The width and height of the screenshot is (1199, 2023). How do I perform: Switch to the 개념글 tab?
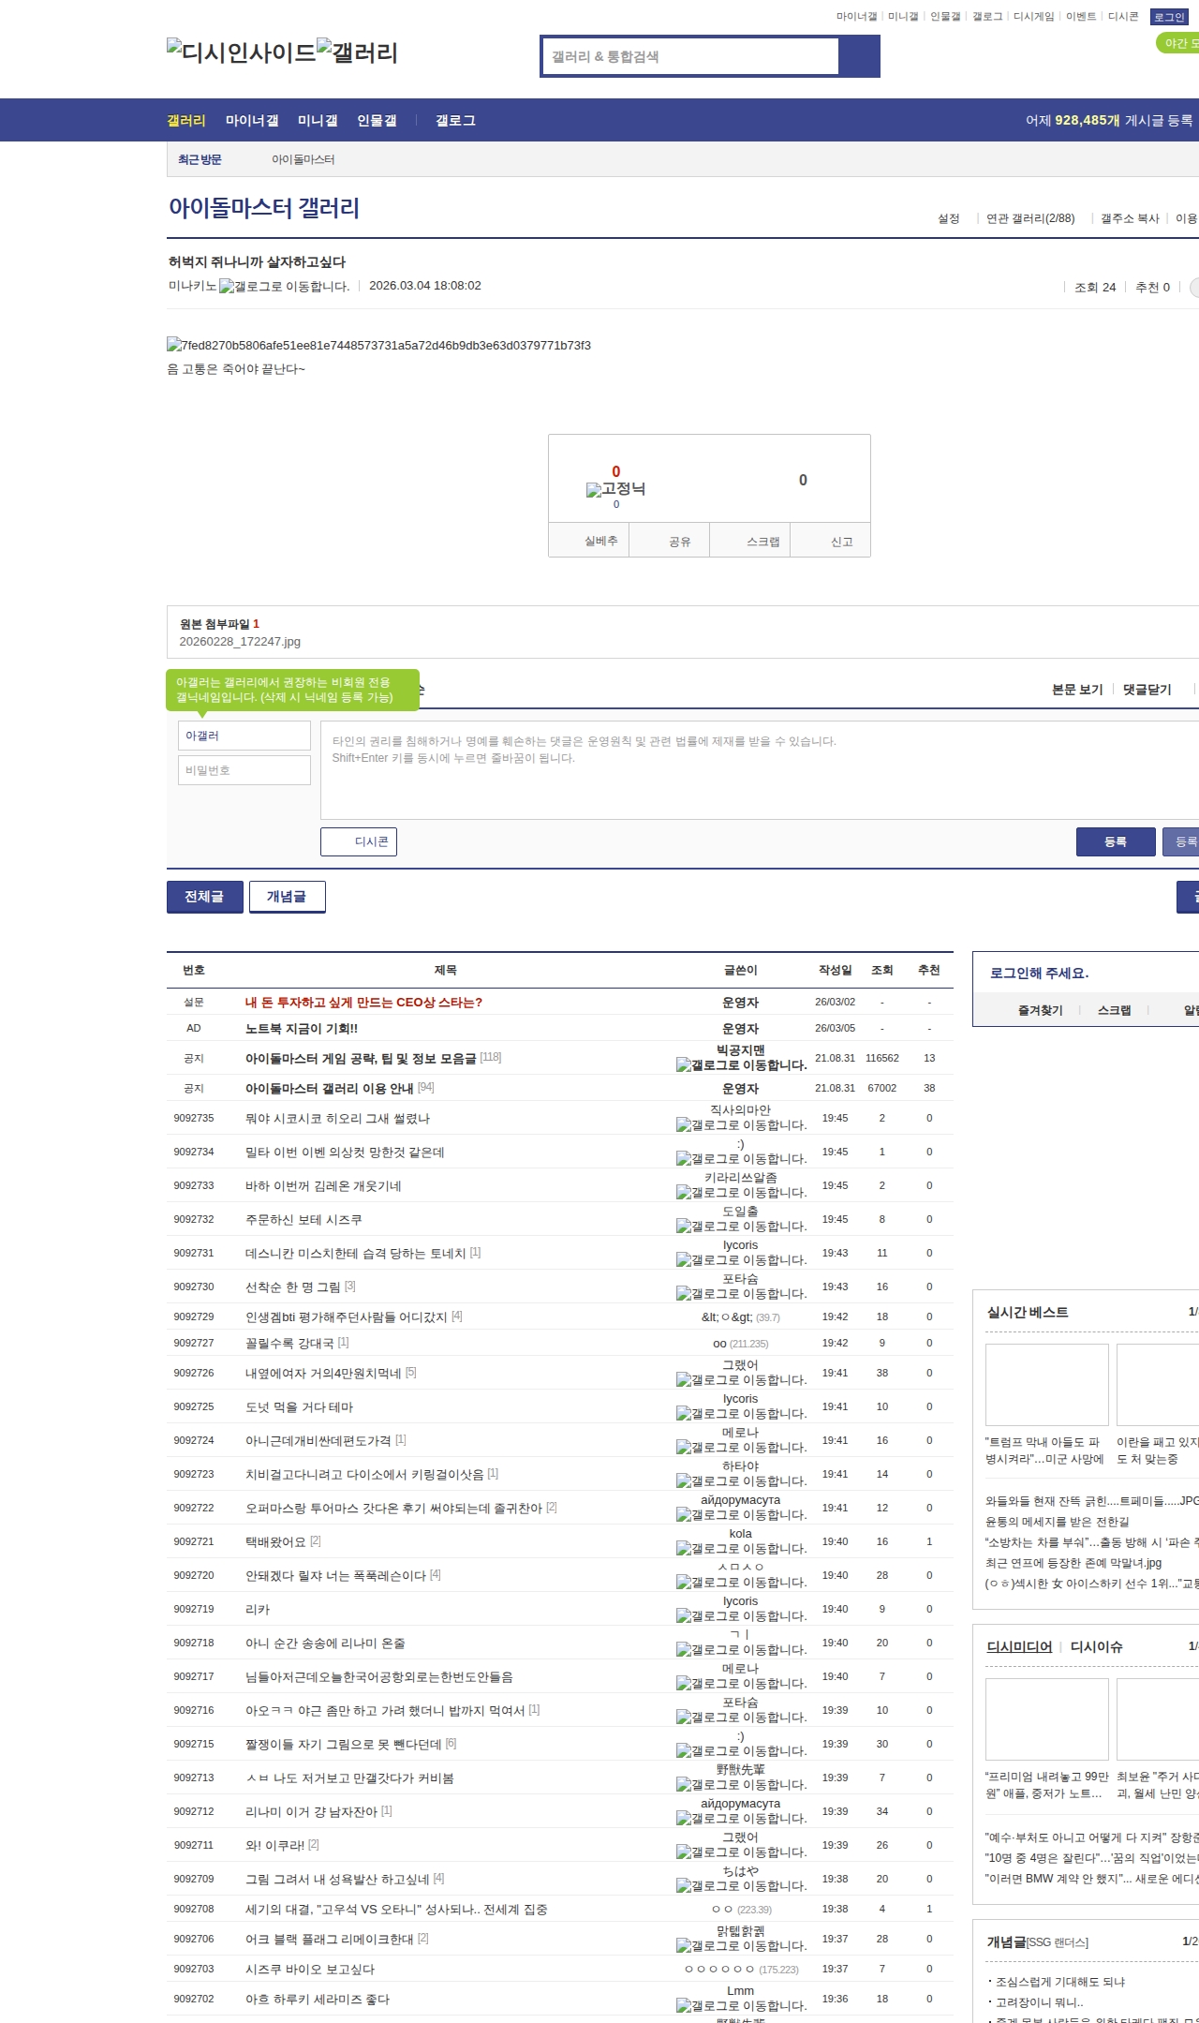287,897
